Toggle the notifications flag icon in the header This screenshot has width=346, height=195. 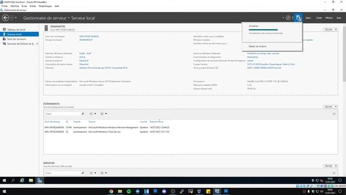point(298,18)
